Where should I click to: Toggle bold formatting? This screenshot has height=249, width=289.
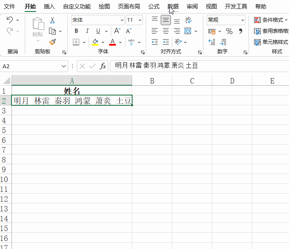tap(76, 31)
